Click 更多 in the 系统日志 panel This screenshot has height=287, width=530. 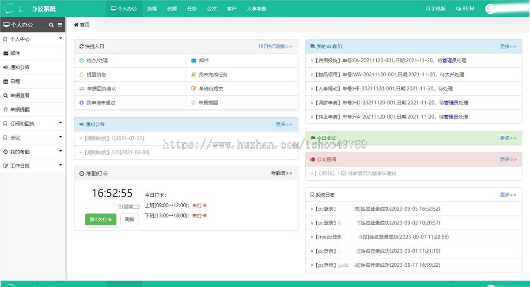point(508,194)
